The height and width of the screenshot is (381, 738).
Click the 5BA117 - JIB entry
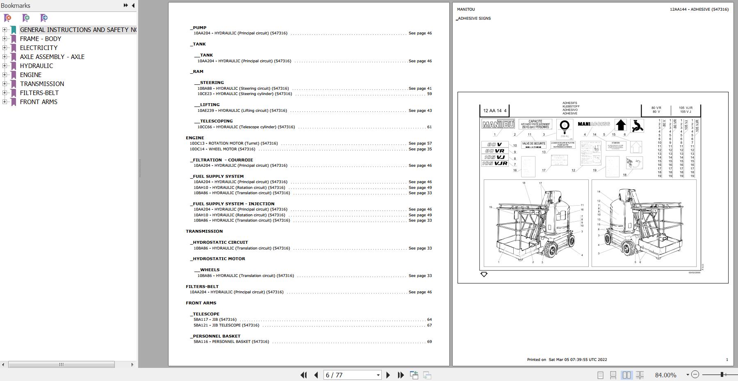312,320
